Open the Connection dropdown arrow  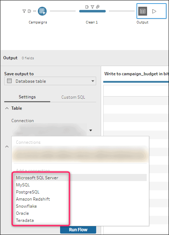click(x=91, y=130)
